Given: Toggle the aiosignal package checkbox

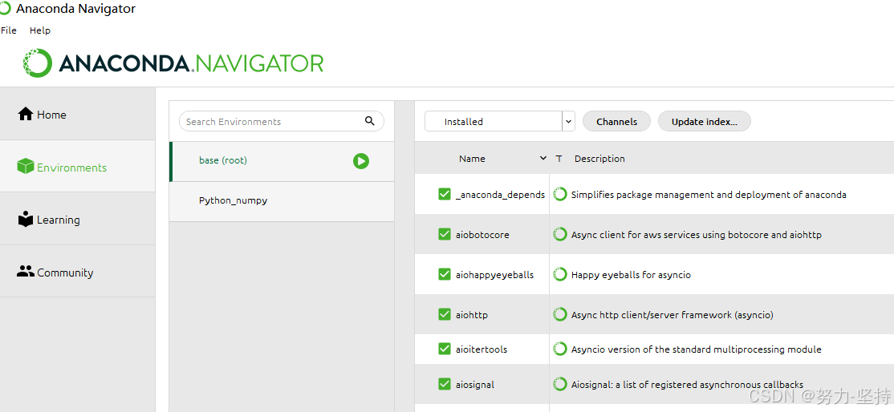Looking at the screenshot, I should (x=445, y=384).
